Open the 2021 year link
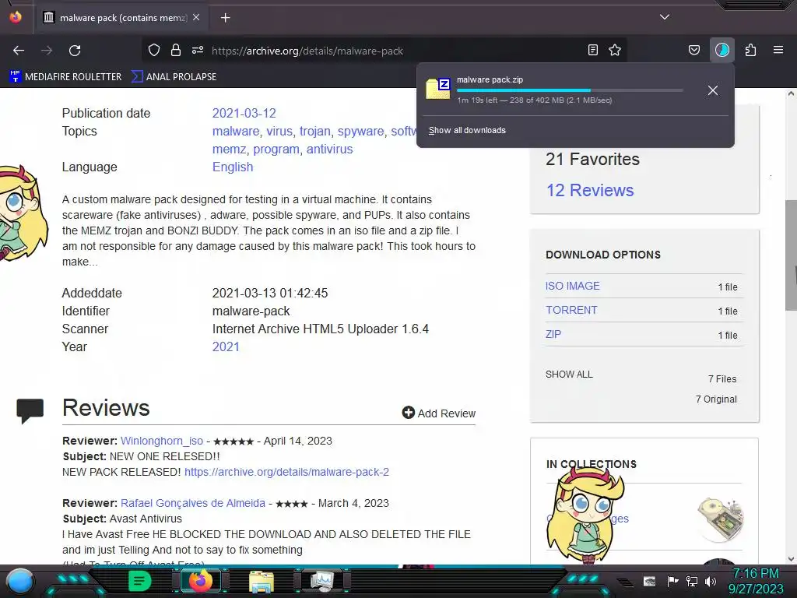This screenshot has height=598, width=797. tap(226, 346)
